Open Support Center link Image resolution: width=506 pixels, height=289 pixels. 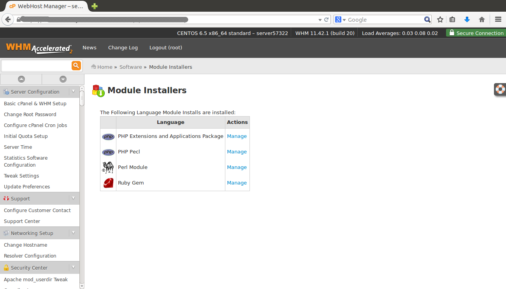pyautogui.click(x=22, y=221)
